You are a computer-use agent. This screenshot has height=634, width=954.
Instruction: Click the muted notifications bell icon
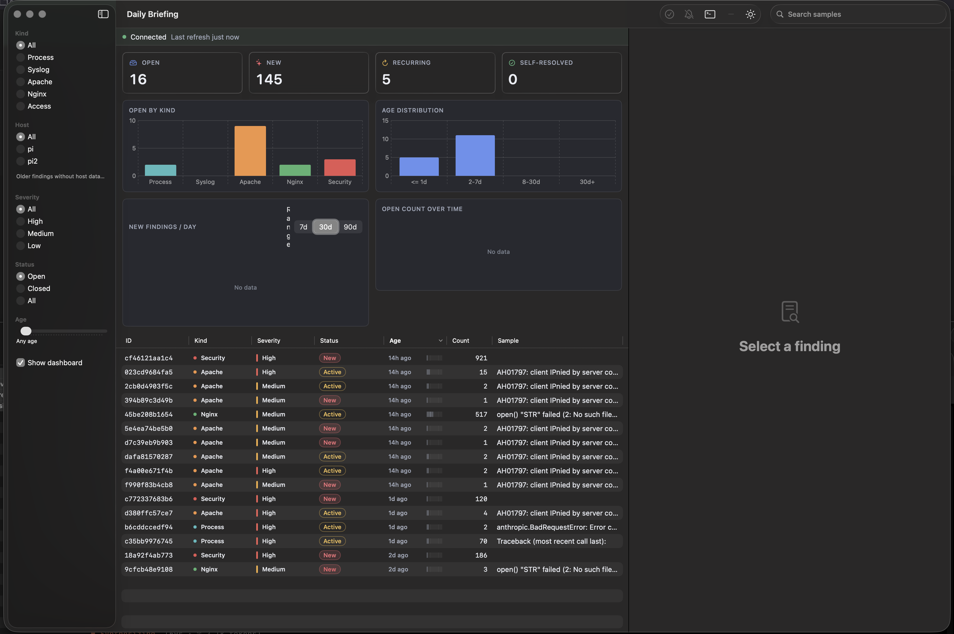pos(689,14)
